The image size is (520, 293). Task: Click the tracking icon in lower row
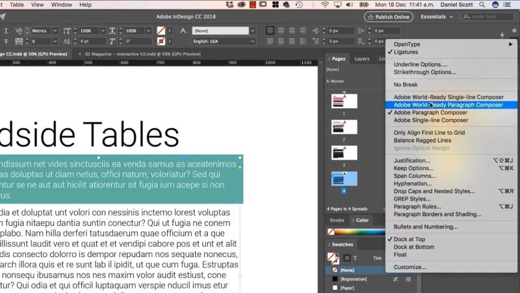click(x=19, y=41)
